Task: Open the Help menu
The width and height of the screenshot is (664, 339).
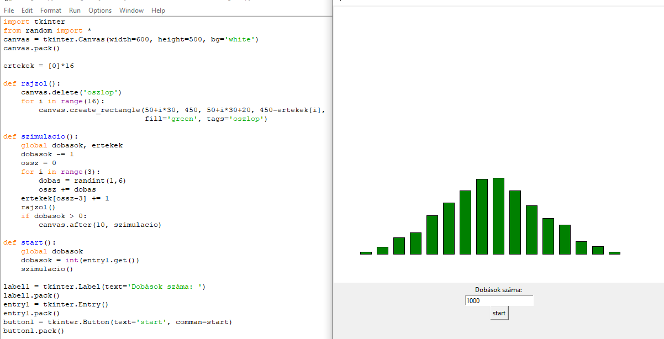Action: coord(158,10)
